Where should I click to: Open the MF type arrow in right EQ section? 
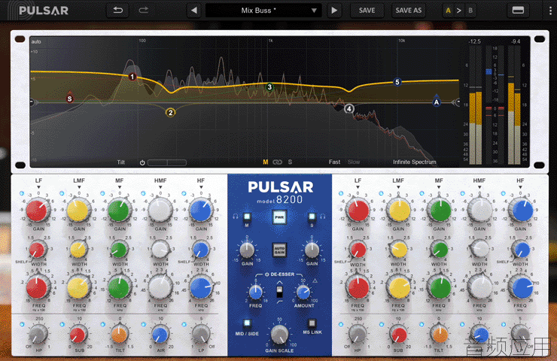tap(439, 187)
